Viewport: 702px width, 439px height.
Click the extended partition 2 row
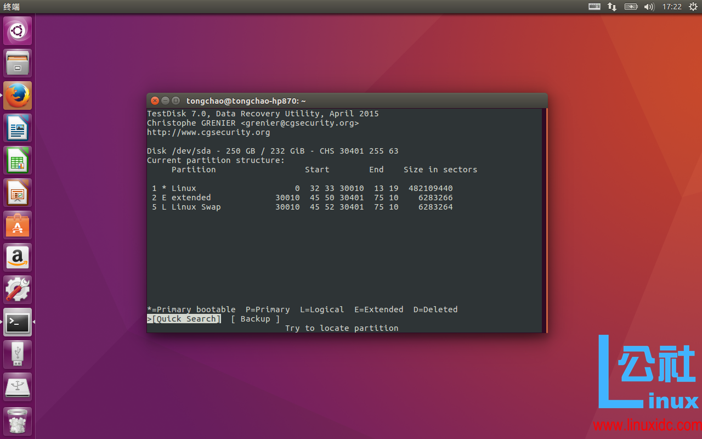[302, 198]
